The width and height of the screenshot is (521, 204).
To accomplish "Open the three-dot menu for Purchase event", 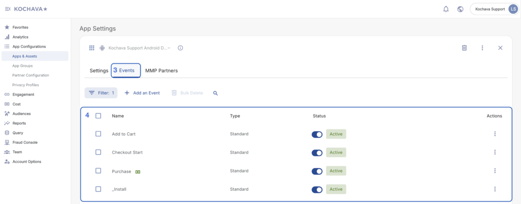I will tap(495, 171).
